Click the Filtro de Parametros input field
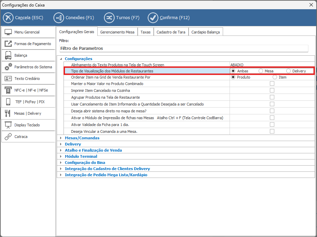The height and width of the screenshot is (237, 317). tap(183, 48)
